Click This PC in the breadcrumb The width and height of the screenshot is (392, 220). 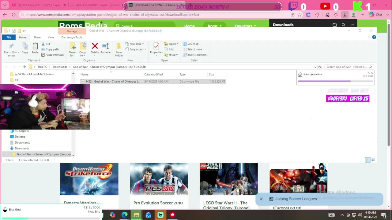[x=43, y=67]
